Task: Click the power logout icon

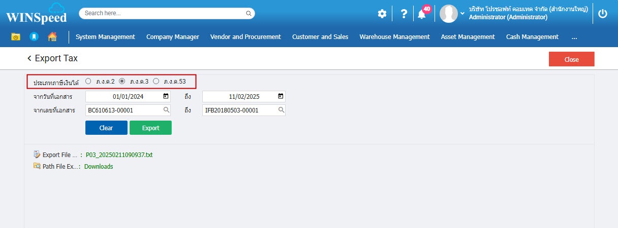Action: coord(603,14)
